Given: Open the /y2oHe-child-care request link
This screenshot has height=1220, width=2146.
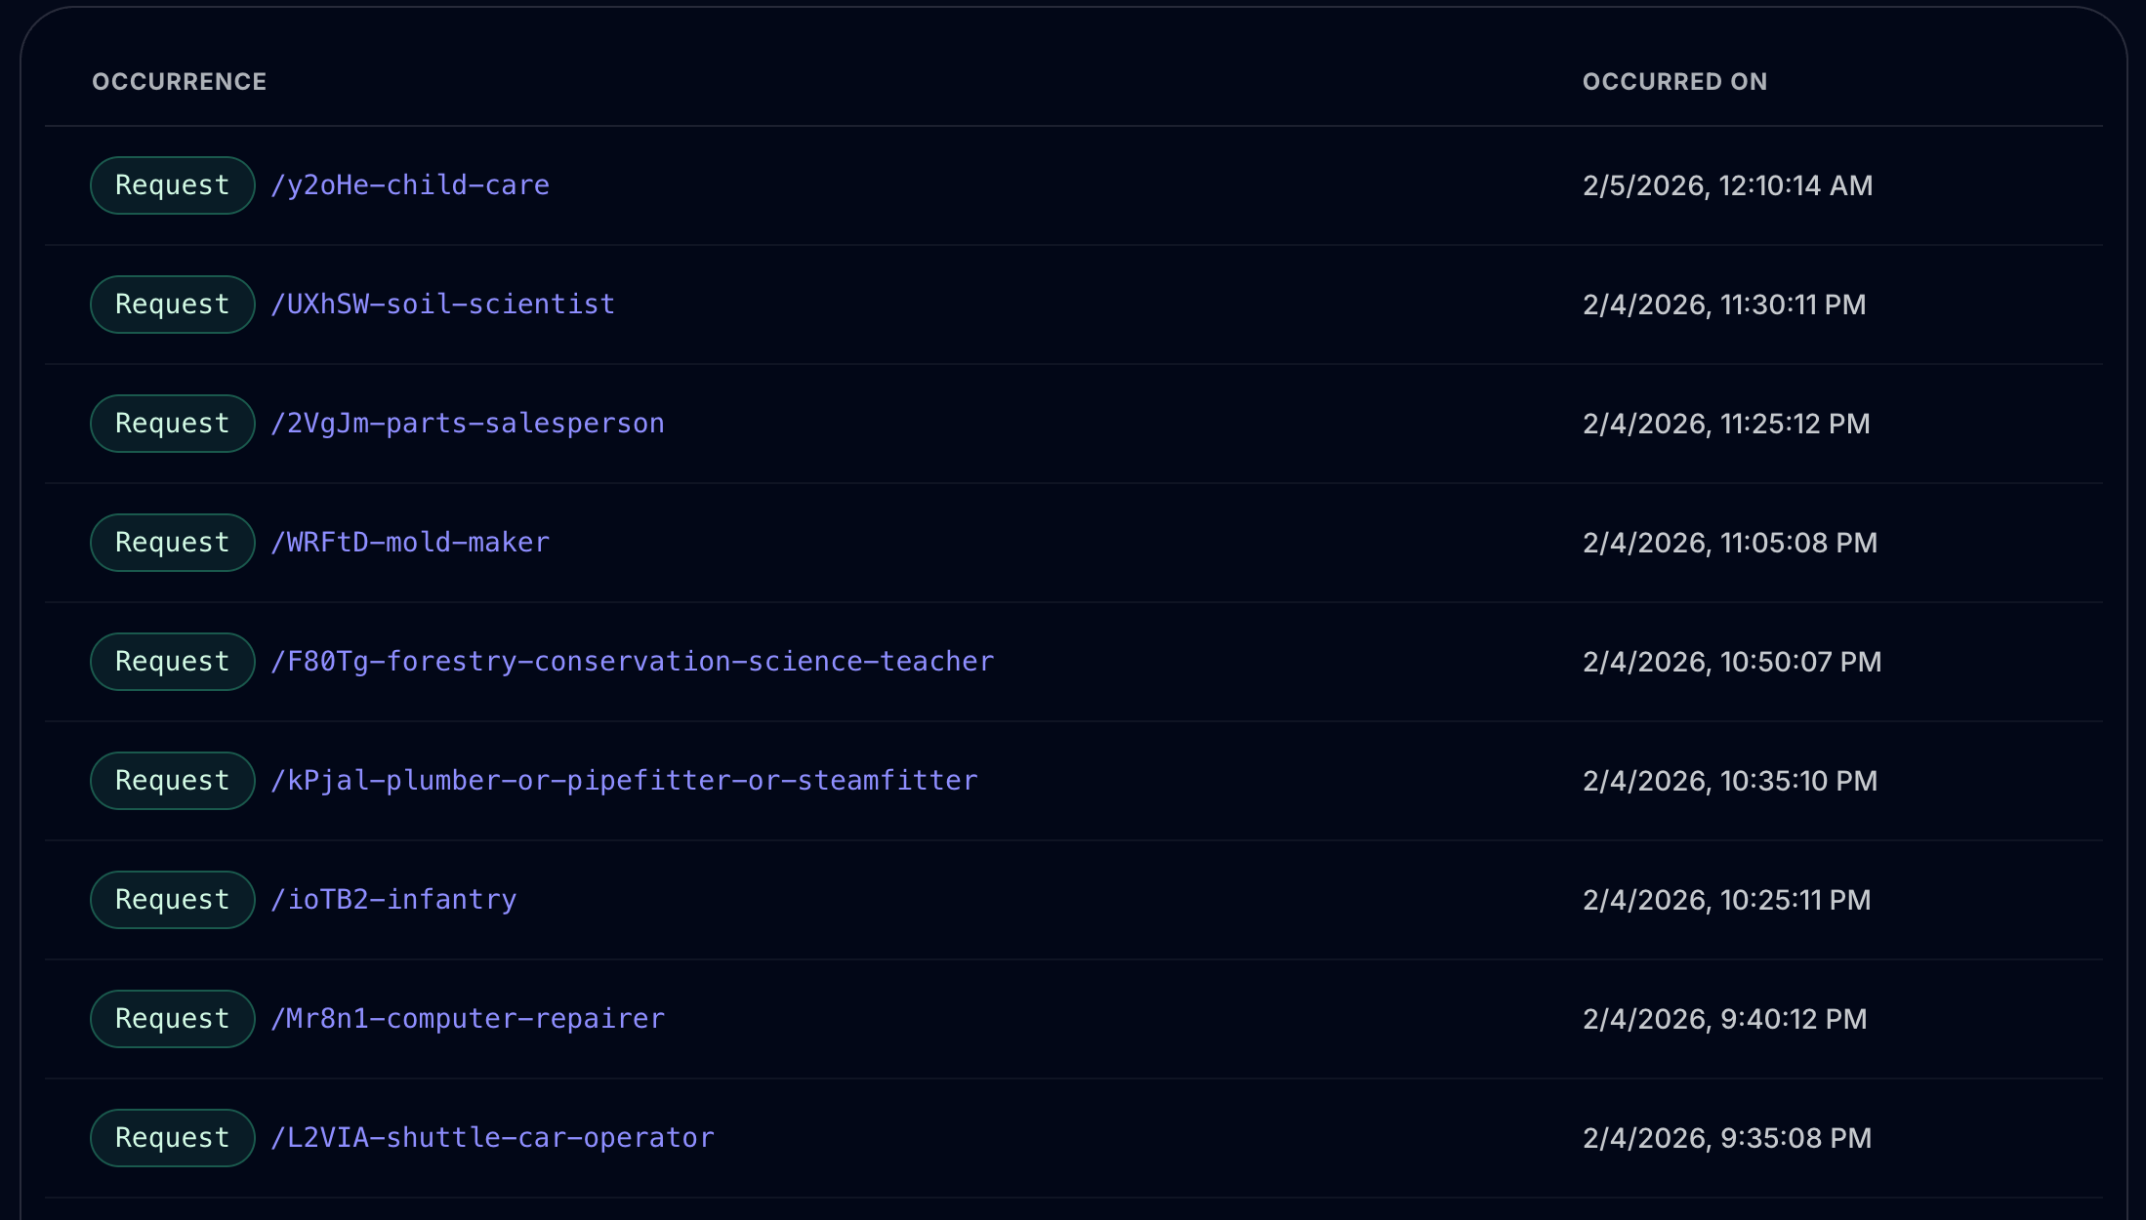Looking at the screenshot, I should 410,185.
